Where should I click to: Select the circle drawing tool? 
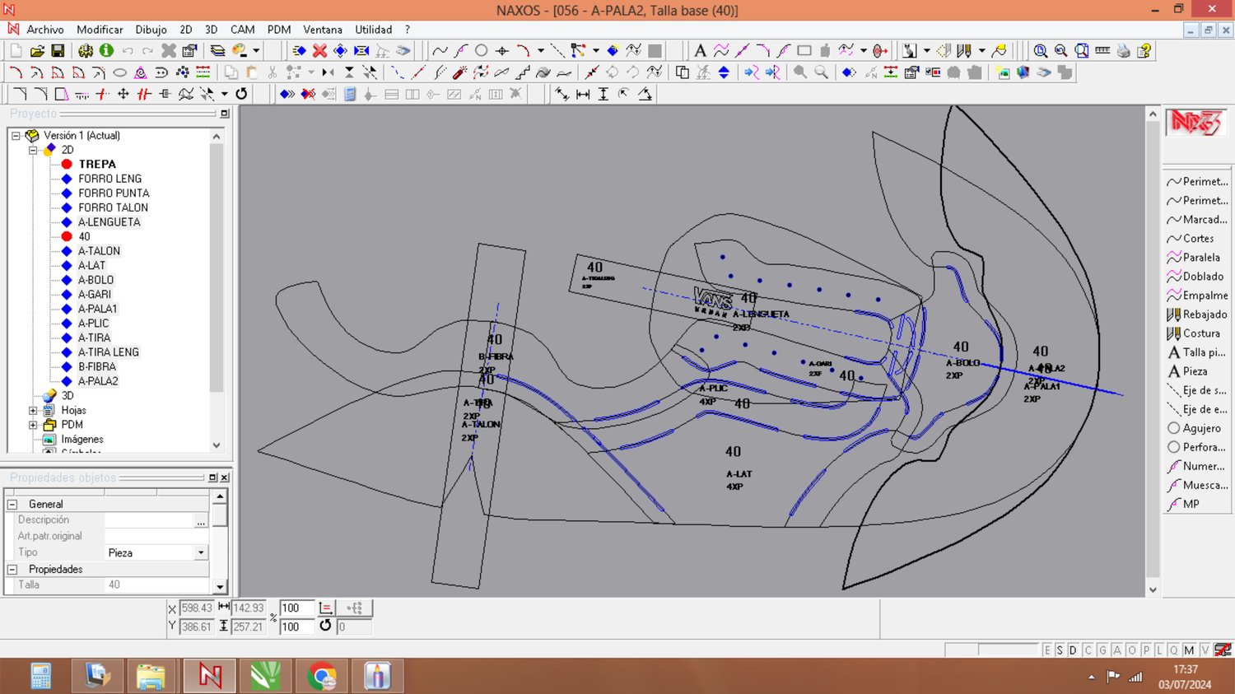(482, 51)
